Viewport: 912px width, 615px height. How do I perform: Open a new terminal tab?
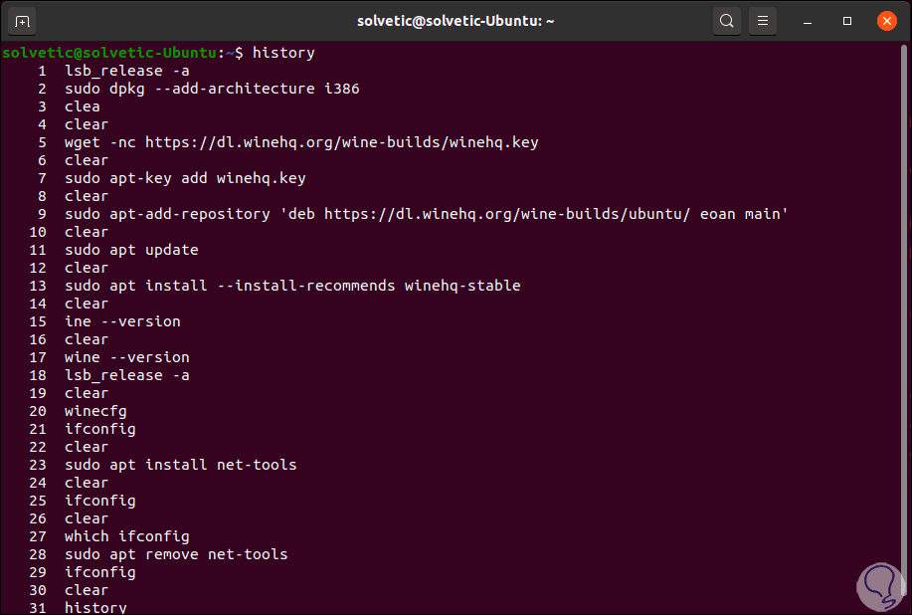click(22, 21)
